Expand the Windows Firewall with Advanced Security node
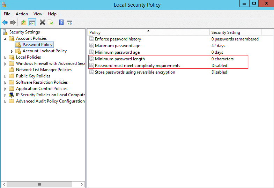The height and width of the screenshot is (188, 274). 5,64
